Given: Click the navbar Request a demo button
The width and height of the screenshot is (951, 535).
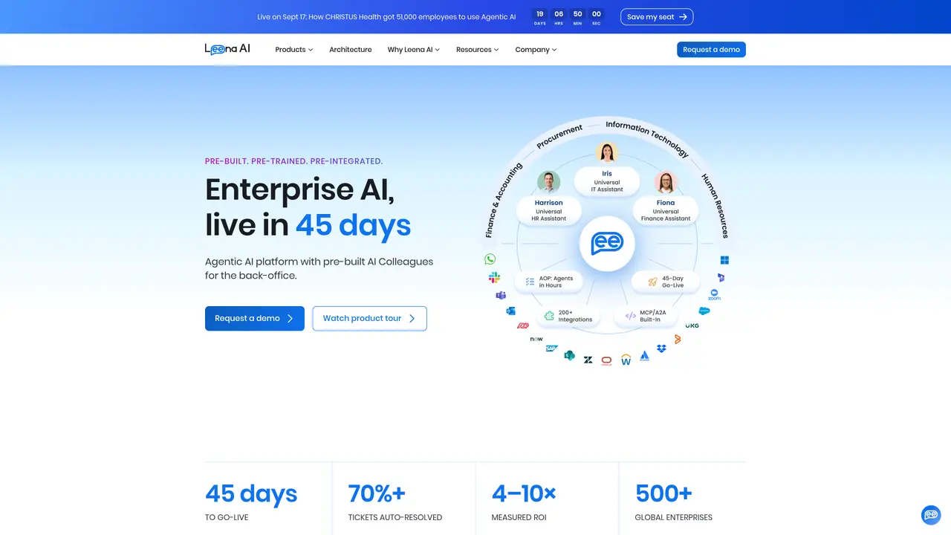Looking at the screenshot, I should [711, 50].
